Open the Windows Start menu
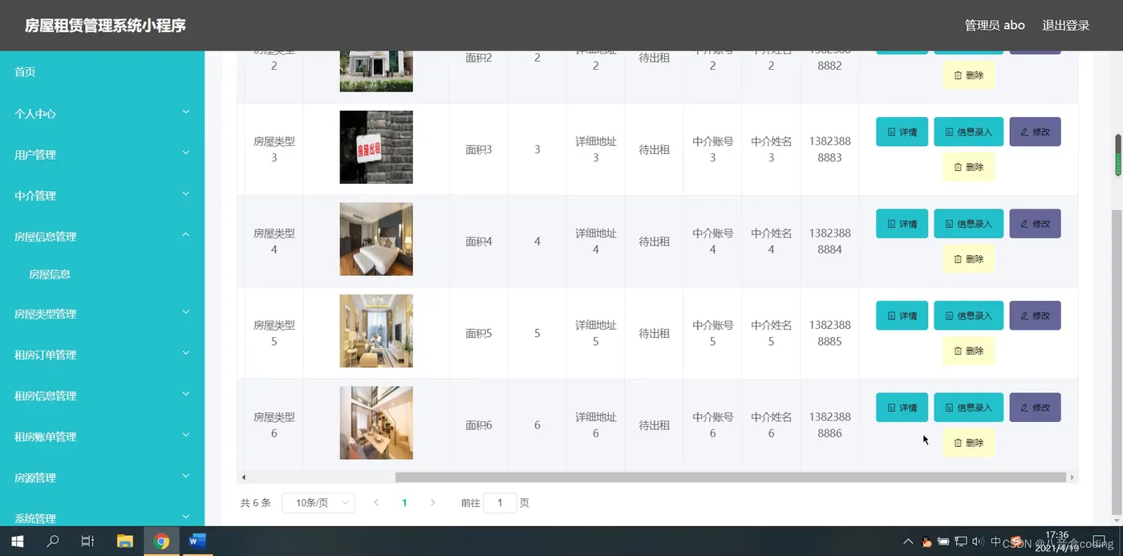1123x556 pixels. pyautogui.click(x=17, y=541)
